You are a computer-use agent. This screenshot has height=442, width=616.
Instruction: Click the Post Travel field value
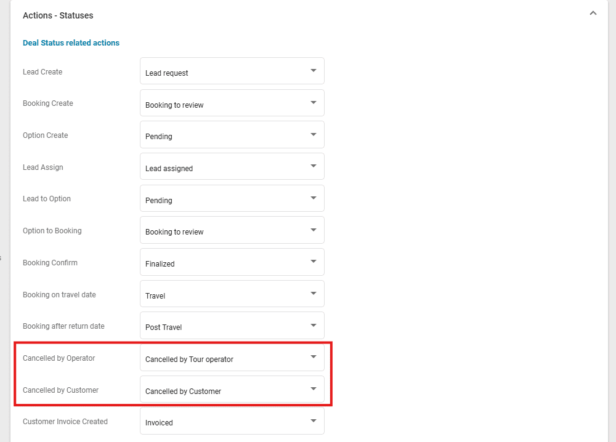(x=163, y=327)
